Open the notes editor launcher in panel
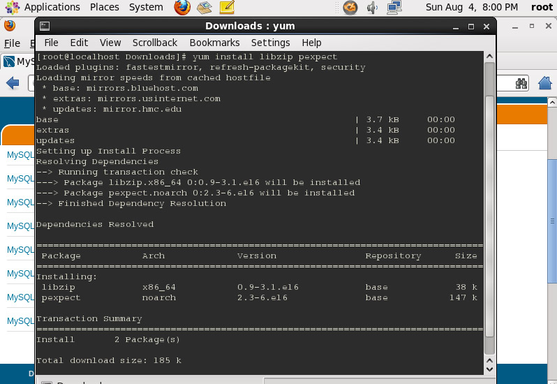 coord(227,7)
